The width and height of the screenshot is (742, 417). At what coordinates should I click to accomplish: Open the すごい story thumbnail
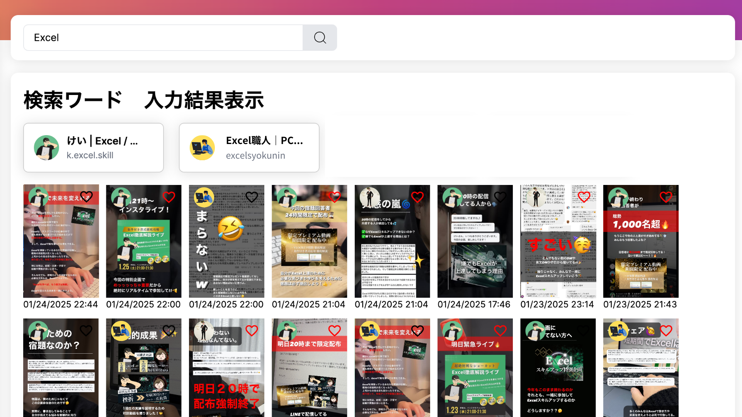coord(558,241)
